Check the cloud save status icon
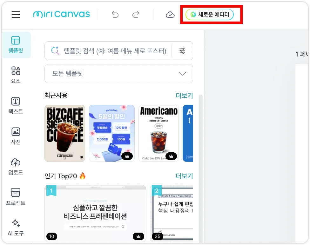This screenshot has height=245, width=310. pos(170,15)
